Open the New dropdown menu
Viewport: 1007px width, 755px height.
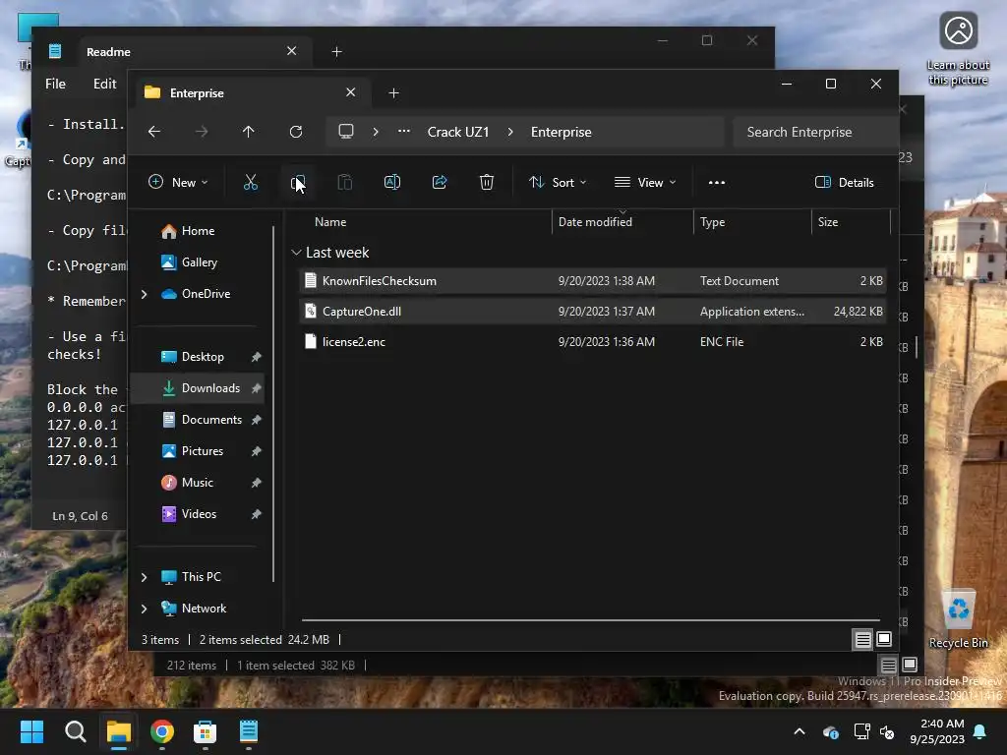(x=179, y=182)
